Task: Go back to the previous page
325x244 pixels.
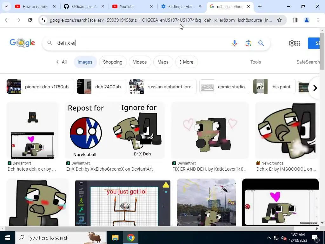Action: click(x=7, y=20)
